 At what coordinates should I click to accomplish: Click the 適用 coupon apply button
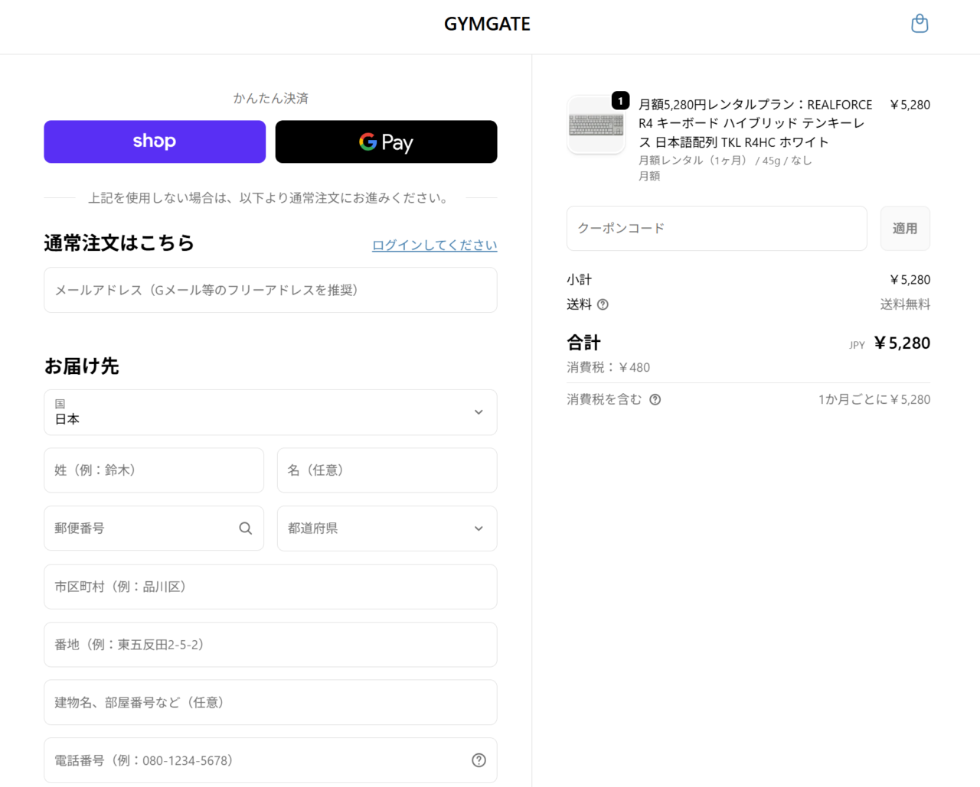(904, 228)
